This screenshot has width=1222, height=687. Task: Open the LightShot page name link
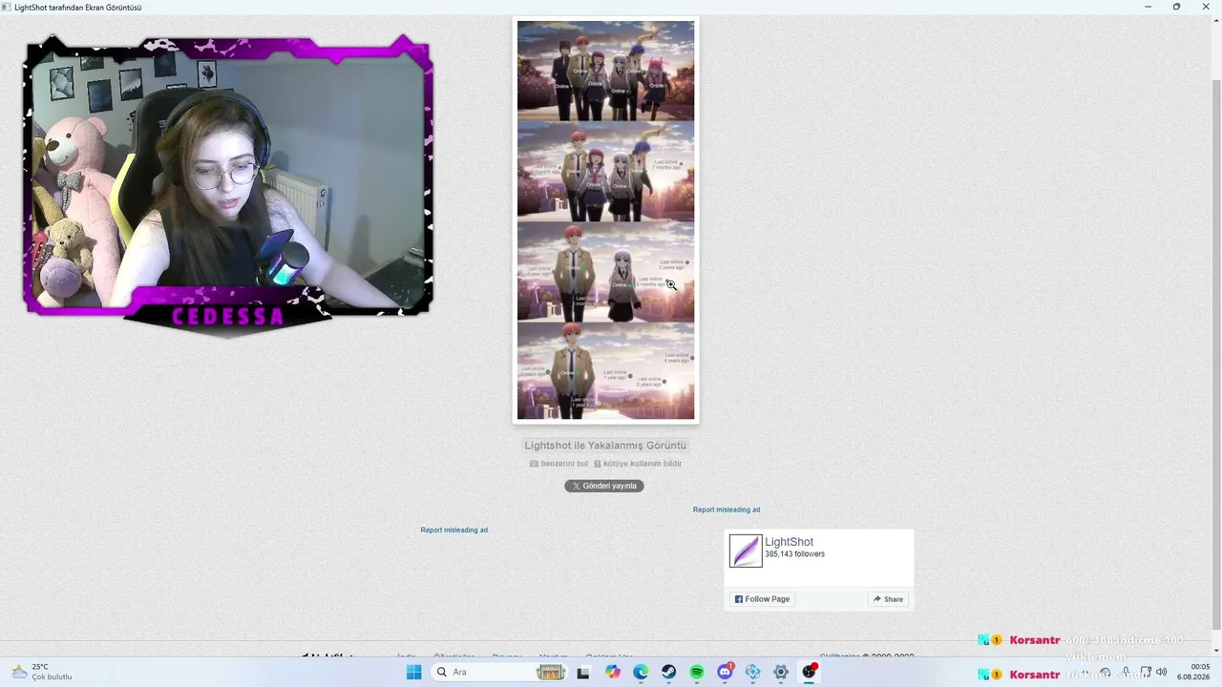point(789,542)
